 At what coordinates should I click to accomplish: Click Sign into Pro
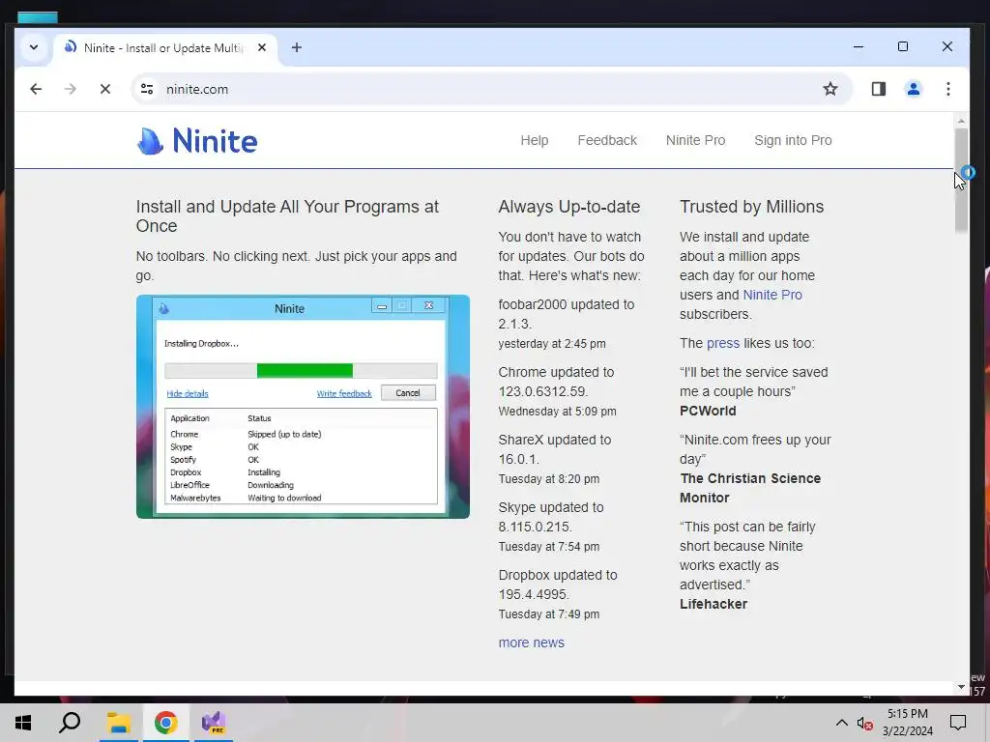pos(793,140)
